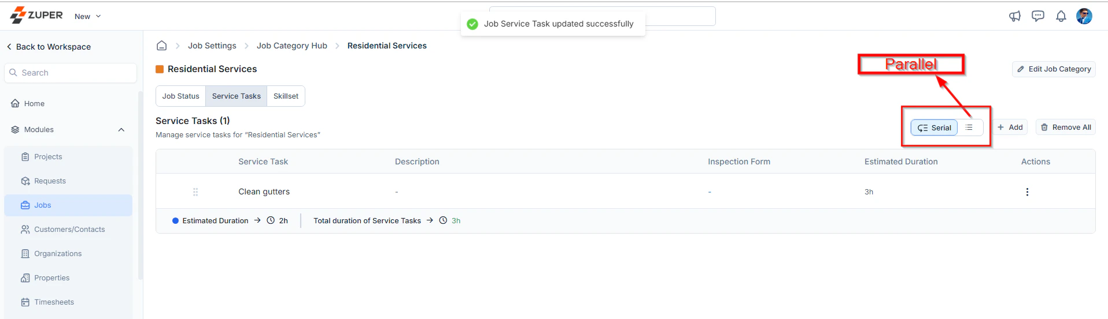Navigate to Job Category Hub breadcrumb

[292, 46]
